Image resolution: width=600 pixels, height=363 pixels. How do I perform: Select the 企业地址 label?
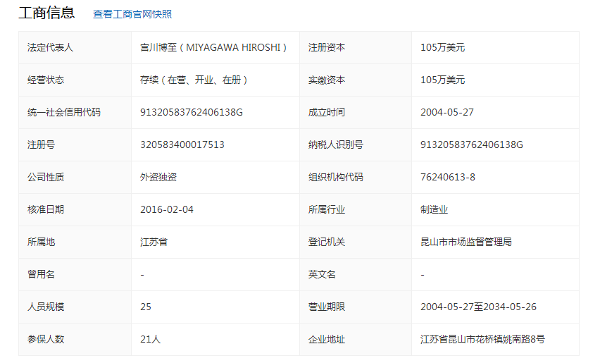click(327, 339)
